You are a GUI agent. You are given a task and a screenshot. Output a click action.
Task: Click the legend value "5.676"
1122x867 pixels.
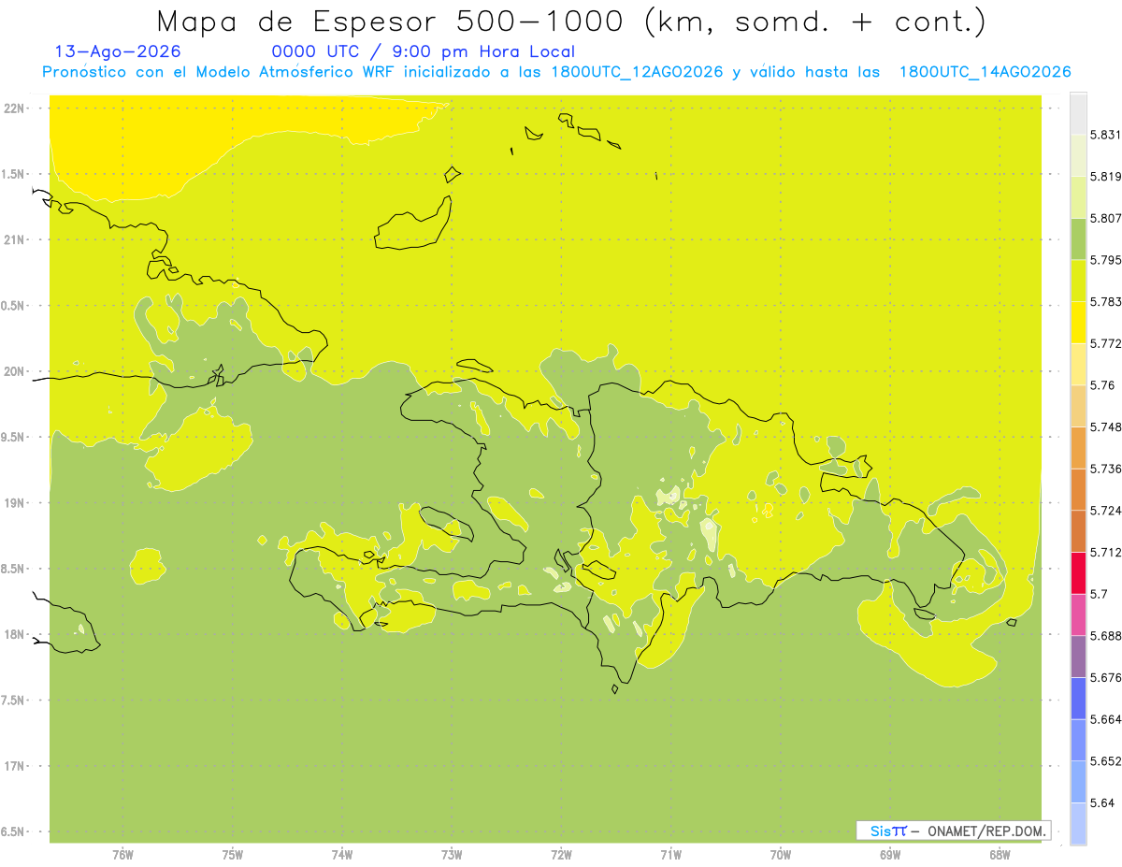1106,677
